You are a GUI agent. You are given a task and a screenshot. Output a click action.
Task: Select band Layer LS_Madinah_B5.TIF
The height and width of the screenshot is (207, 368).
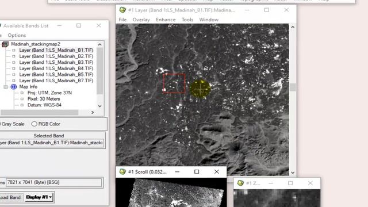[x=56, y=75]
